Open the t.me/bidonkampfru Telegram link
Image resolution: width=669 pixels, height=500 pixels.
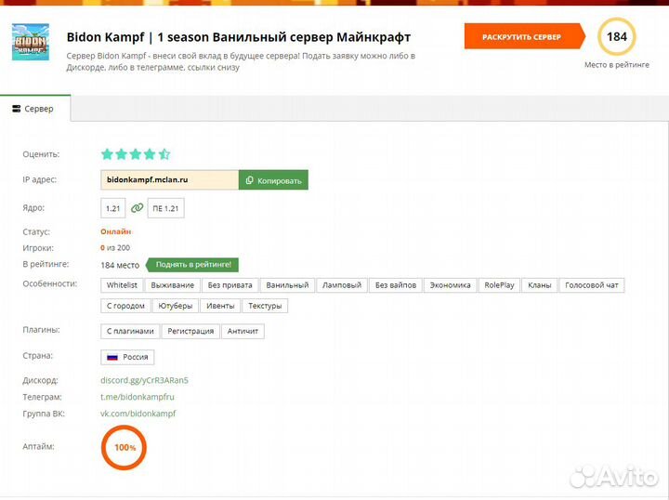point(138,397)
